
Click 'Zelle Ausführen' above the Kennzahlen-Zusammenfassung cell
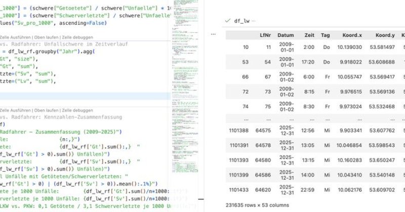point(15,110)
